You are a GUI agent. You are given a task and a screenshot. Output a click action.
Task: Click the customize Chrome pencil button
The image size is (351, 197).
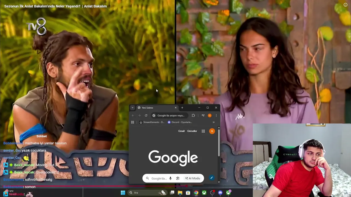pyautogui.click(x=211, y=178)
